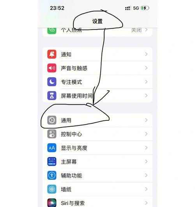
Task: Tap the Sounds & Haptics speaker icon
Action: coord(52,68)
